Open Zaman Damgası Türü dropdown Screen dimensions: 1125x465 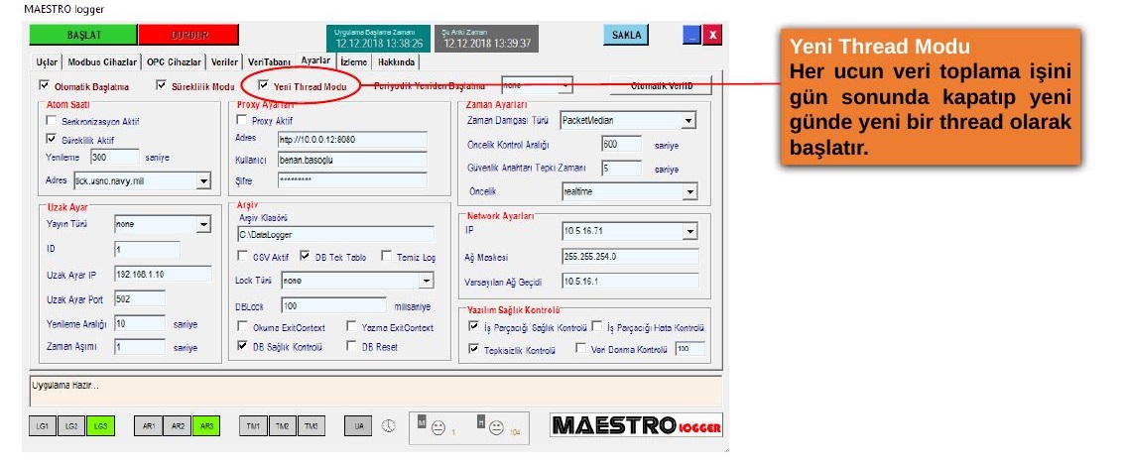(688, 121)
